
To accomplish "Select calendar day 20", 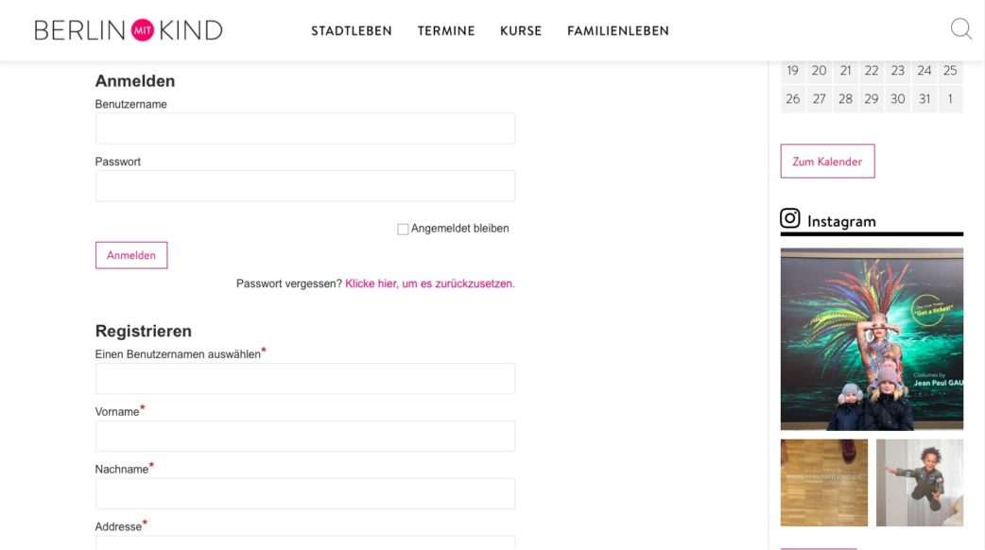I will coord(820,71).
